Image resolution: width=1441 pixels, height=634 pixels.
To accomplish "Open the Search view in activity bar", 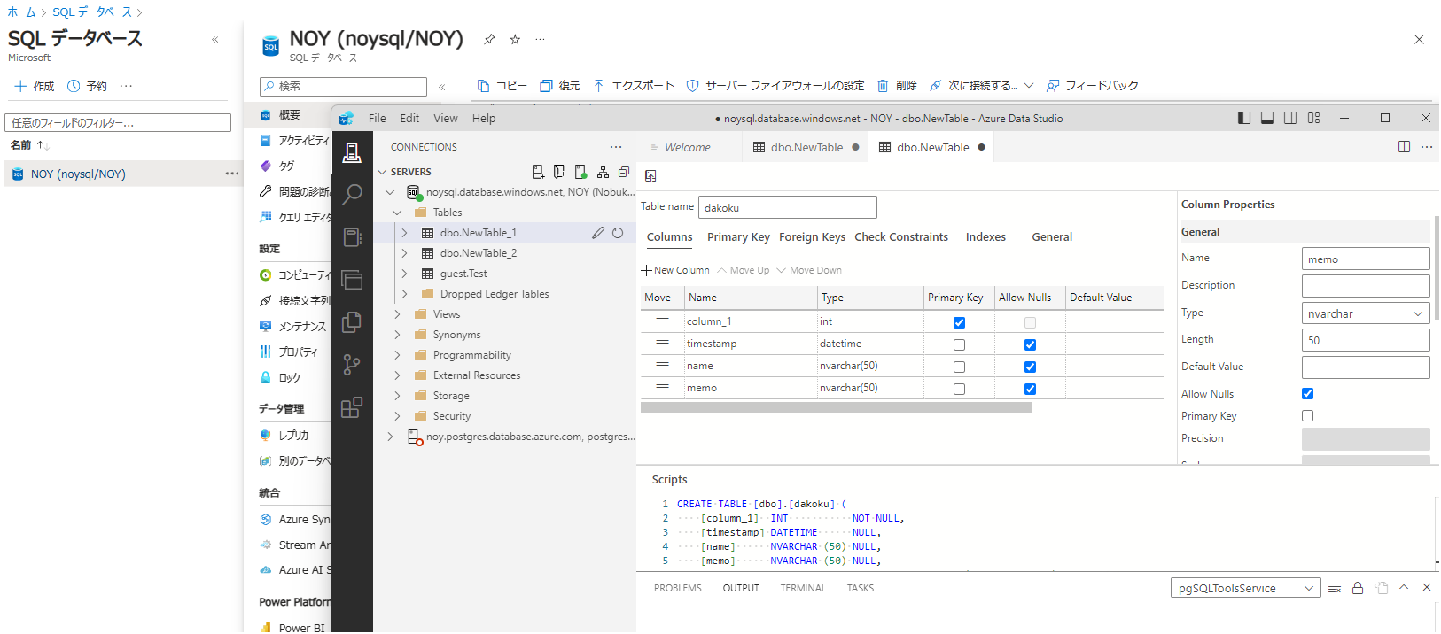I will [352, 194].
